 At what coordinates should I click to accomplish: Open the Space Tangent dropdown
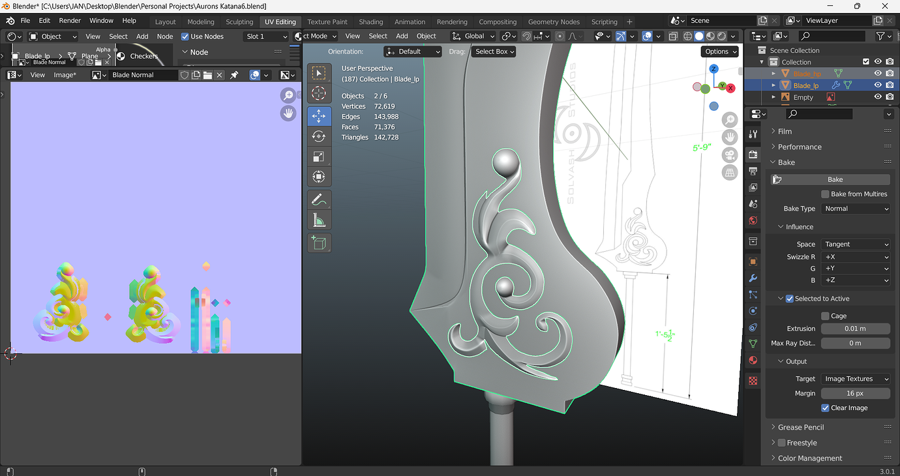pos(856,244)
